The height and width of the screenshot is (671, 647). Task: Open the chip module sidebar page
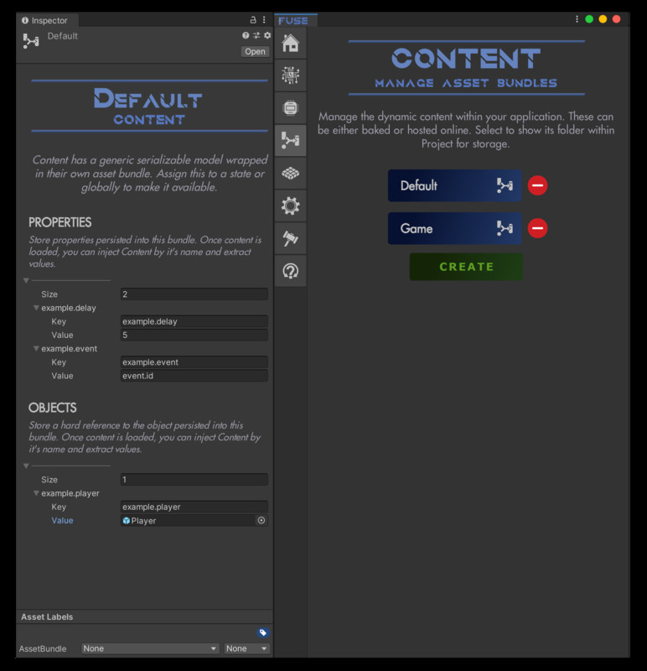click(x=290, y=108)
